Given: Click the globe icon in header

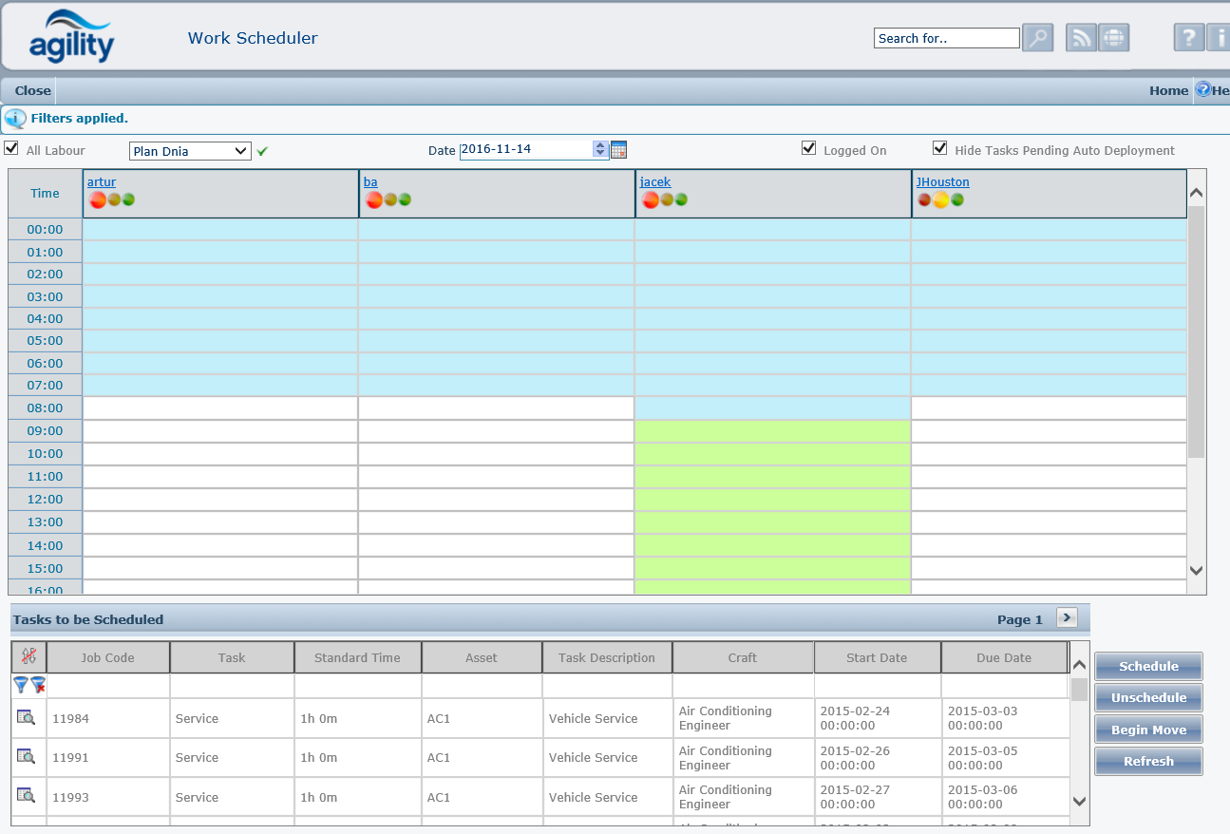Looking at the screenshot, I should 1114,38.
